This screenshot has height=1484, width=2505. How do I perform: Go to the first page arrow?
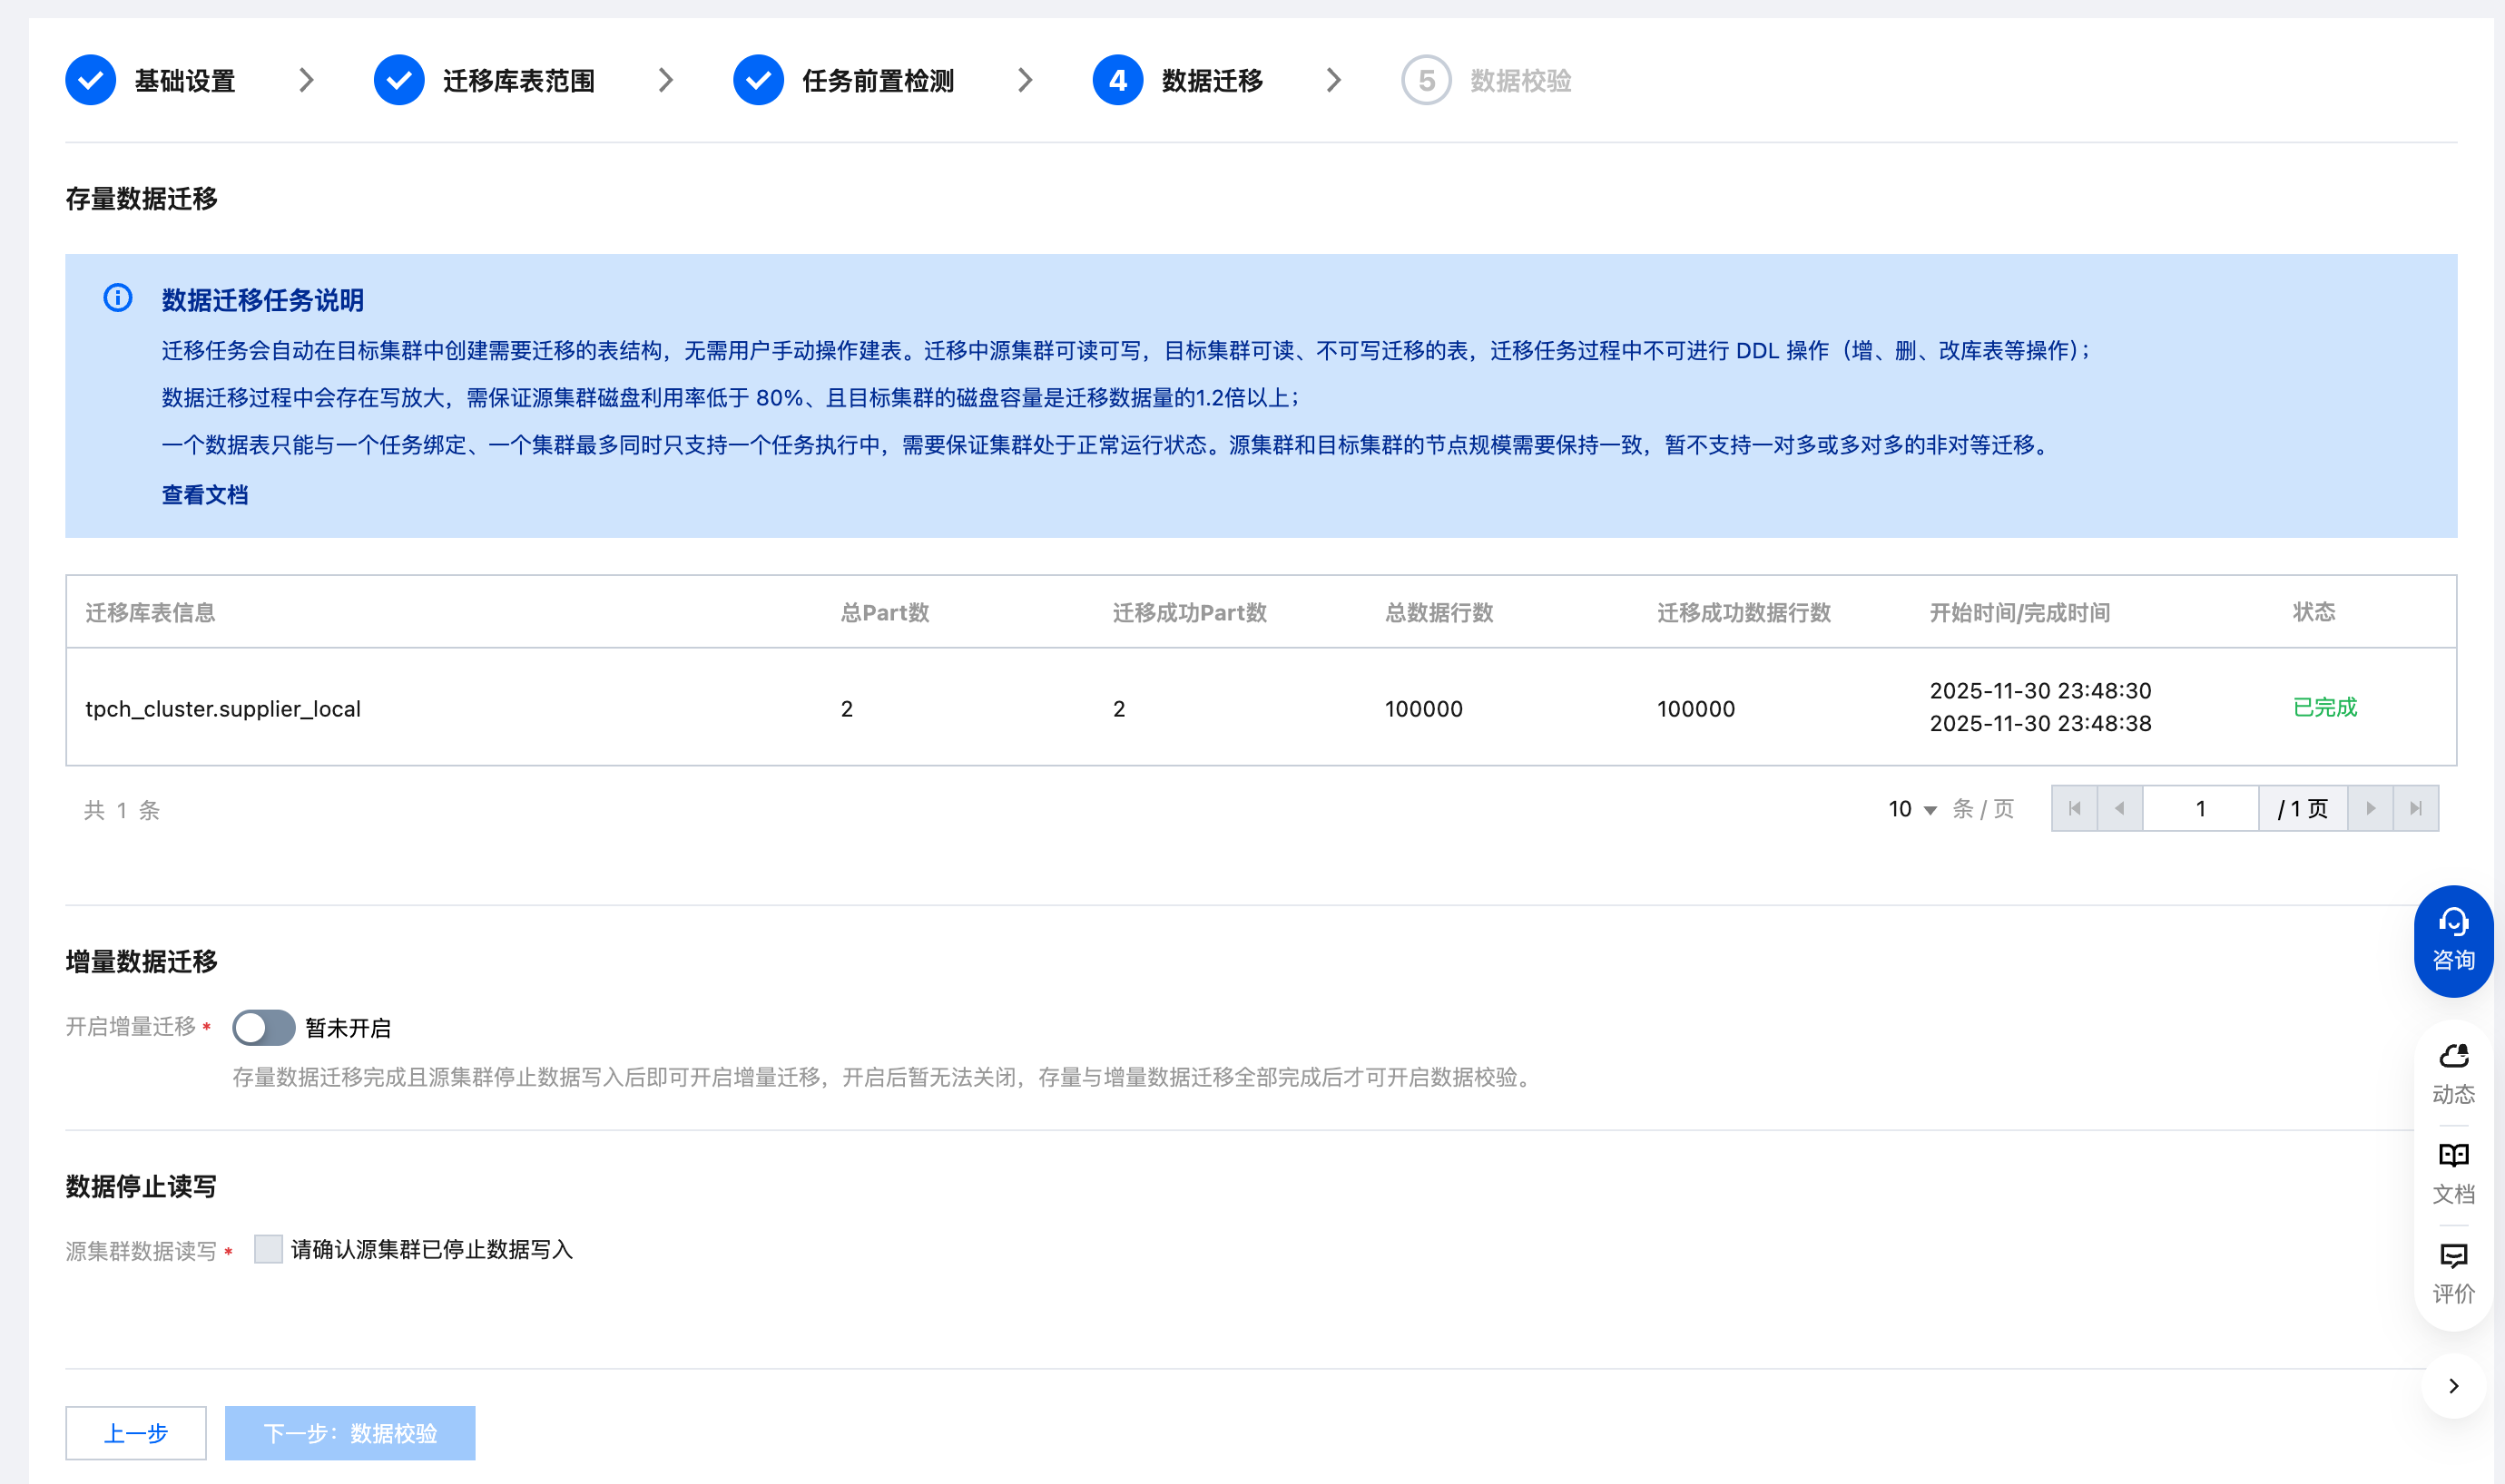pyautogui.click(x=2074, y=808)
